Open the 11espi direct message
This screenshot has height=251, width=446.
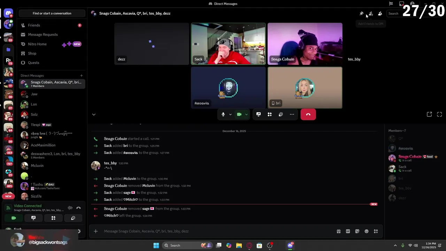click(x=52, y=125)
